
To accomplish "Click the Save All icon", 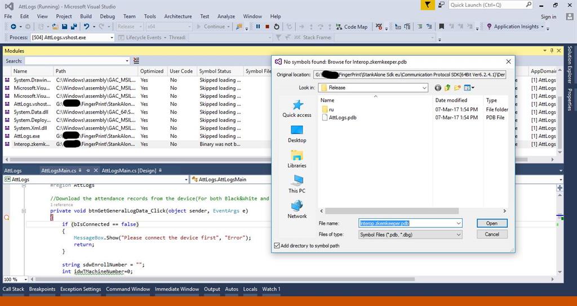I will [x=74, y=26].
